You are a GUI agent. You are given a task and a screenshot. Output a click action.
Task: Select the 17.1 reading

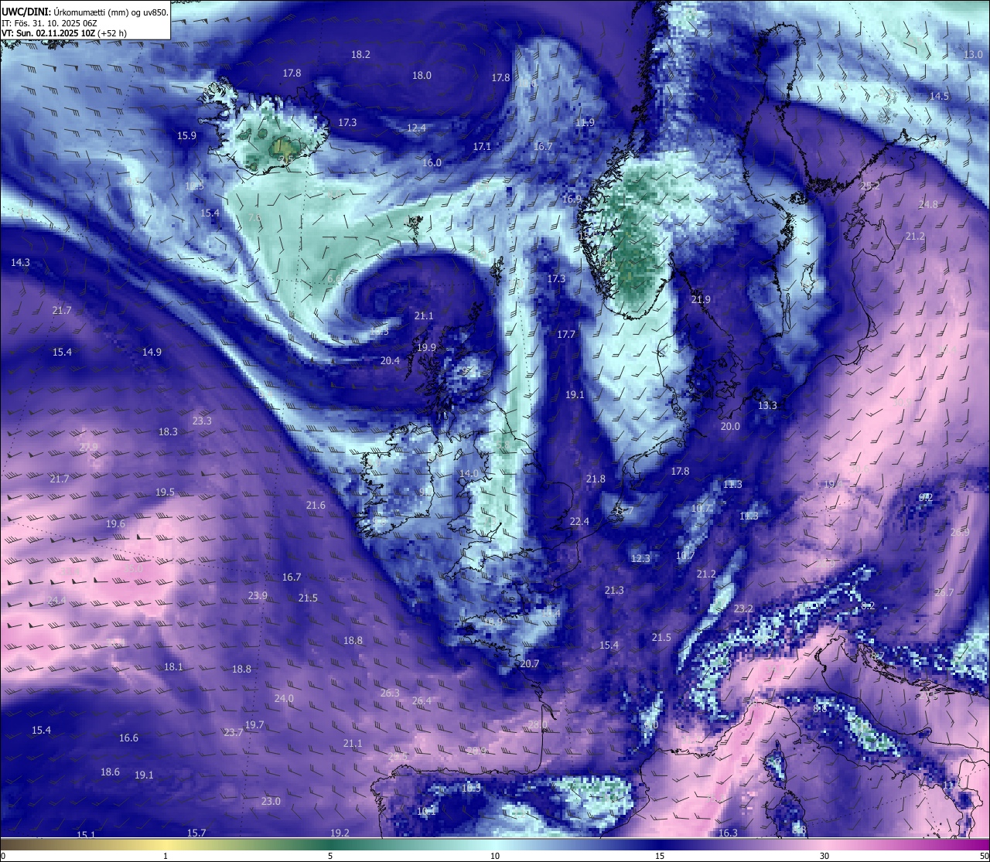[482, 146]
